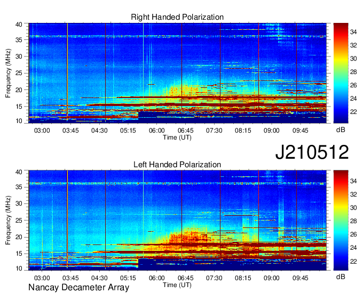Click the 40 MHz tick of Right Handed plot
This screenshot has width=363, height=294.
point(19,24)
